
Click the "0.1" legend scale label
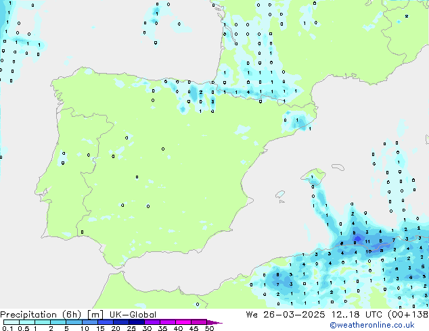point(7,328)
